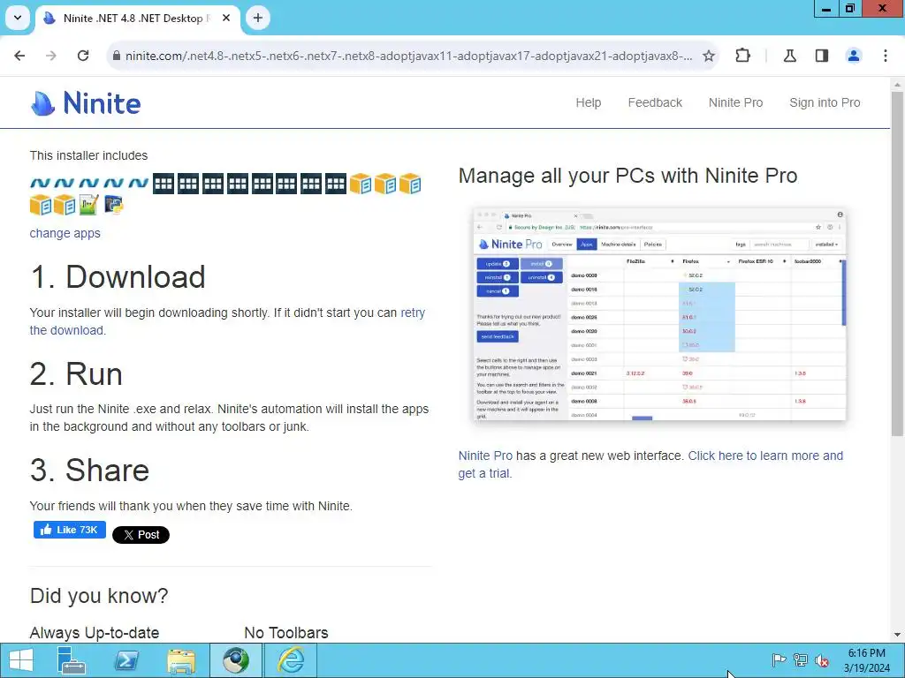Click the Notepad++ app icon in installer list
The height and width of the screenshot is (678, 905).
pyautogui.click(x=89, y=205)
